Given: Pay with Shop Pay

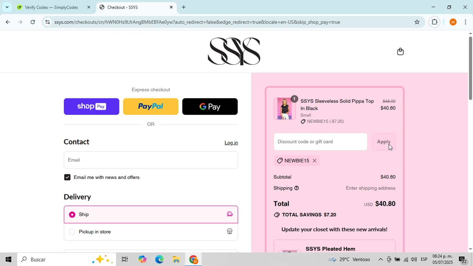Looking at the screenshot, I should [91, 107].
